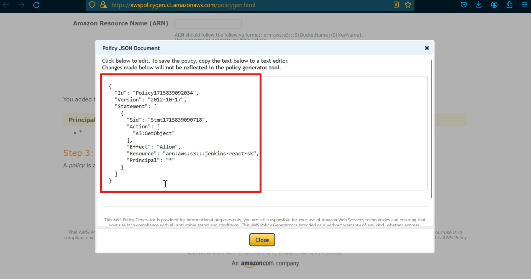The width and height of the screenshot is (531, 279).
Task: Click the yellow Close button
Action: pyautogui.click(x=262, y=240)
